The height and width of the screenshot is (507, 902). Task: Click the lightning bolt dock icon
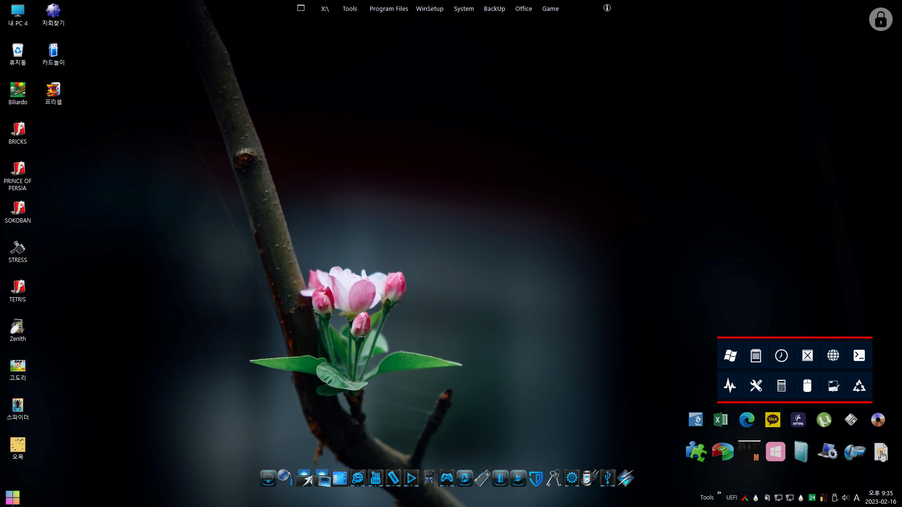coord(626,478)
